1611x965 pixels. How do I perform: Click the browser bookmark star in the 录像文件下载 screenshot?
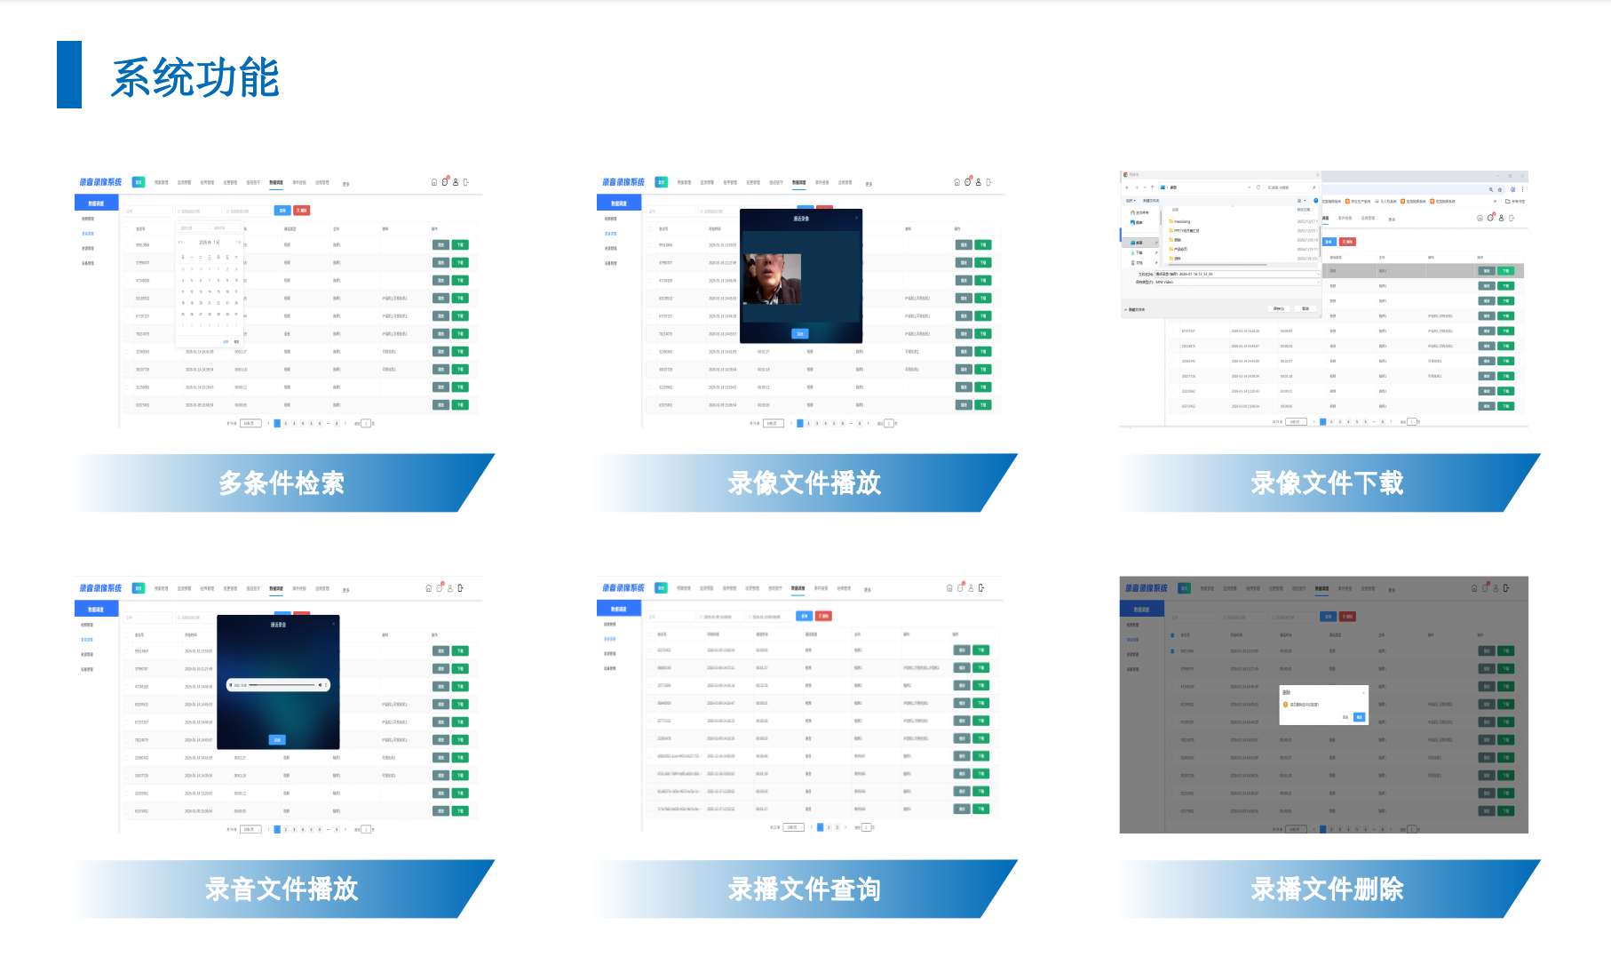[1500, 189]
